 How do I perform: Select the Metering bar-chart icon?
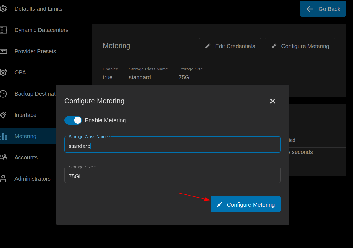[4, 136]
